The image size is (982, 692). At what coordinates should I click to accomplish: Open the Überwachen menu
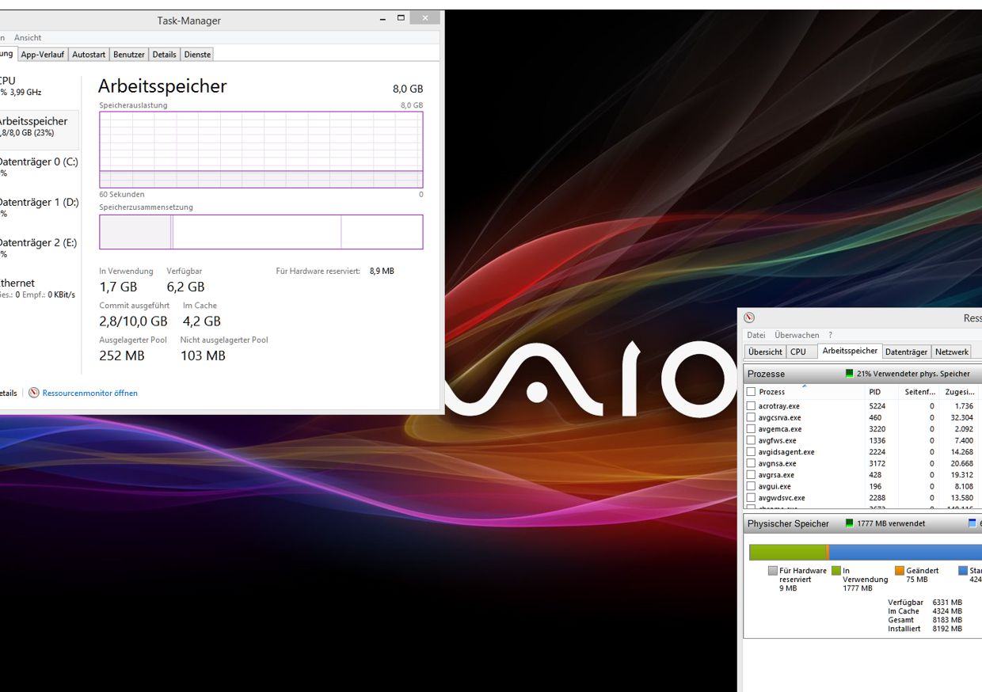pyautogui.click(x=797, y=335)
